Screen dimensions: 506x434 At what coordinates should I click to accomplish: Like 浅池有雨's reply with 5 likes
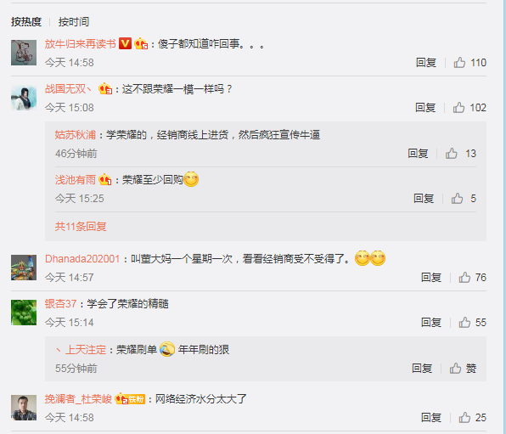464,198
